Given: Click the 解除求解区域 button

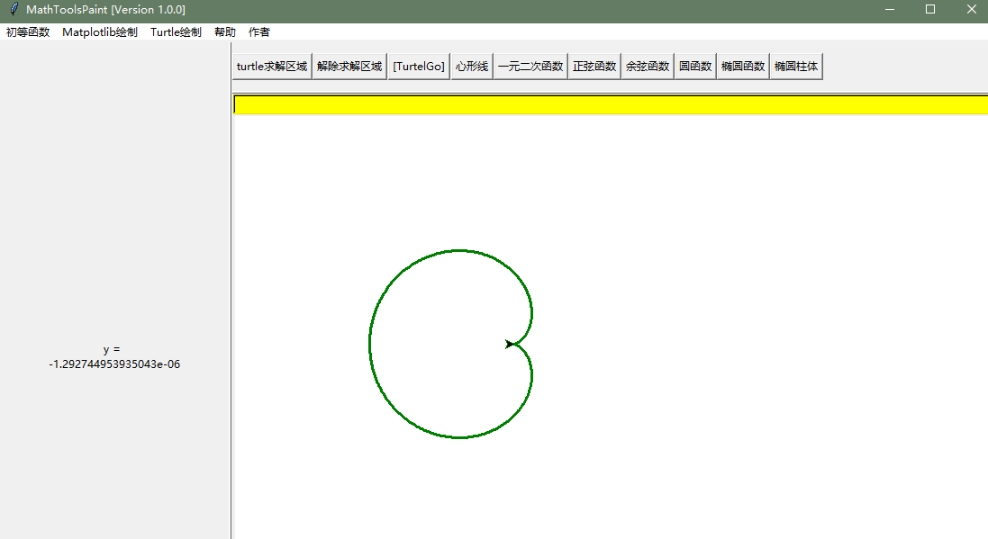Looking at the screenshot, I should point(349,66).
